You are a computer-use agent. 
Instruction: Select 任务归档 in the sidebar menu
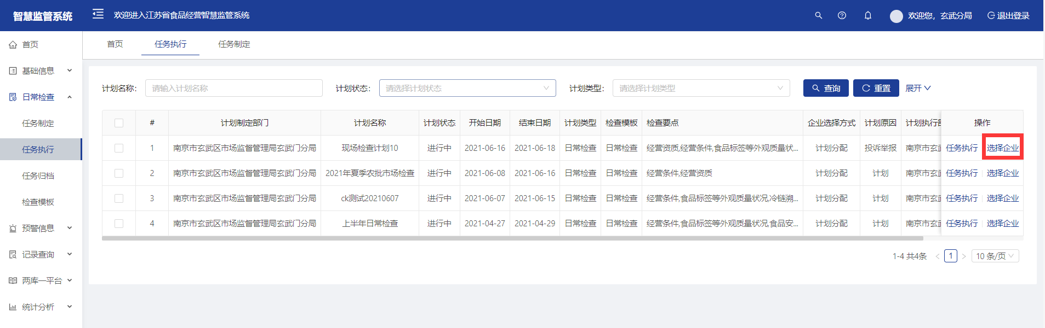click(38, 175)
